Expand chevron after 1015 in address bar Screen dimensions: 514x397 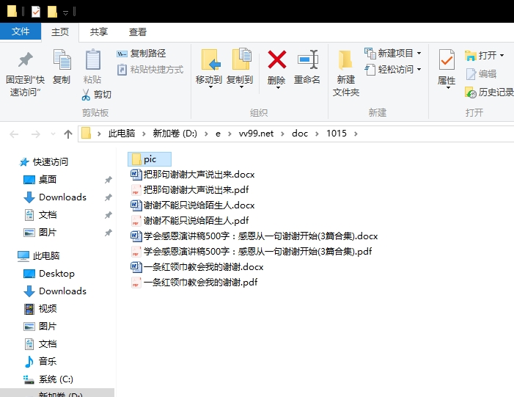pyautogui.click(x=356, y=134)
